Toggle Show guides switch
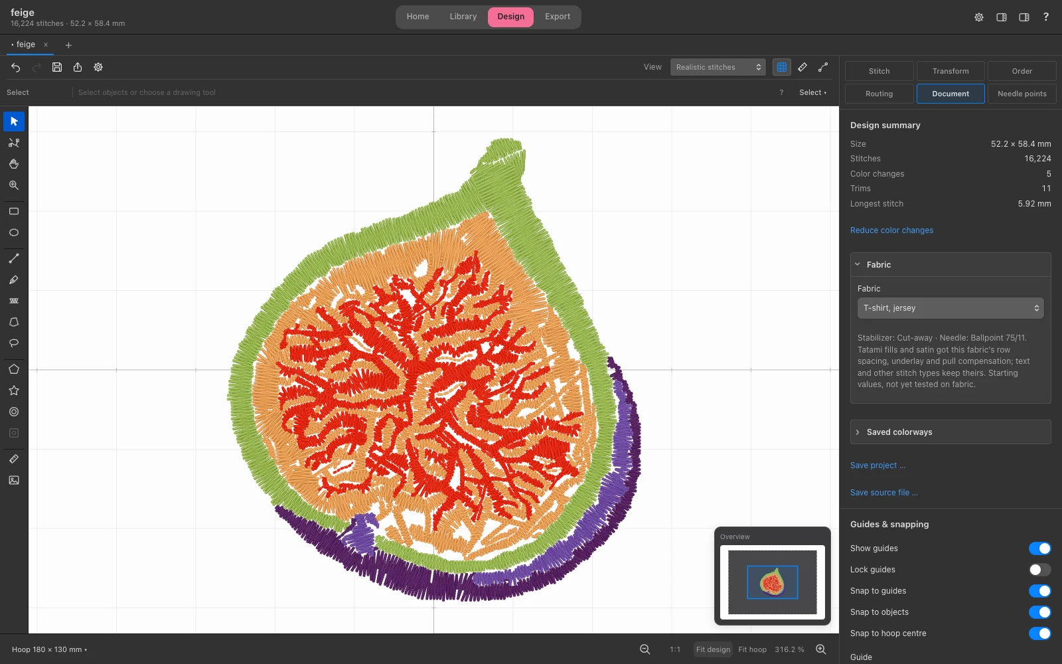This screenshot has height=664, width=1062. pos(1039,548)
